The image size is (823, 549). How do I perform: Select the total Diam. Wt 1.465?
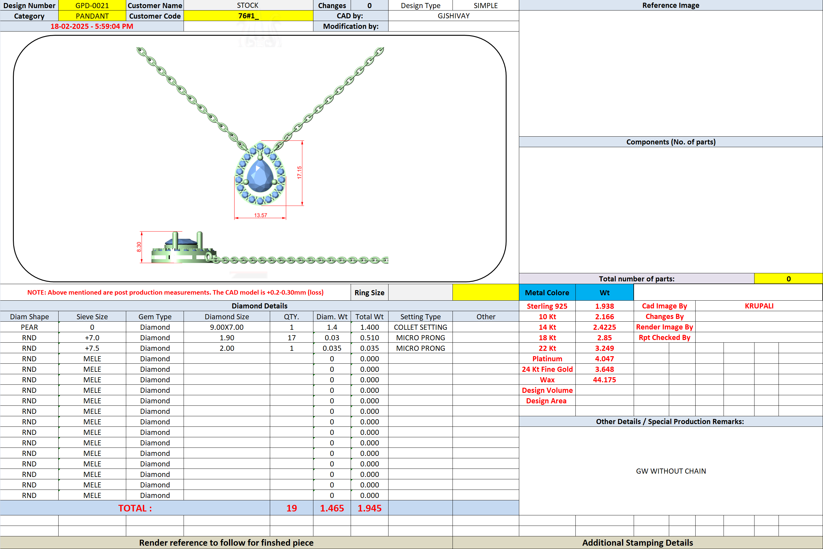click(x=332, y=508)
